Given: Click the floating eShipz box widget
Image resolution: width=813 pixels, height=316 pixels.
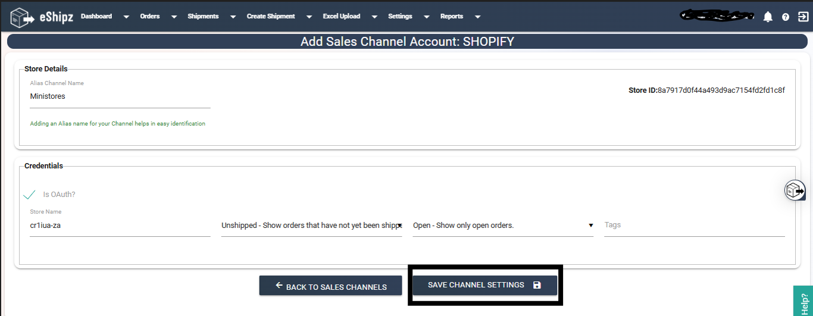Looking at the screenshot, I should click(x=795, y=190).
